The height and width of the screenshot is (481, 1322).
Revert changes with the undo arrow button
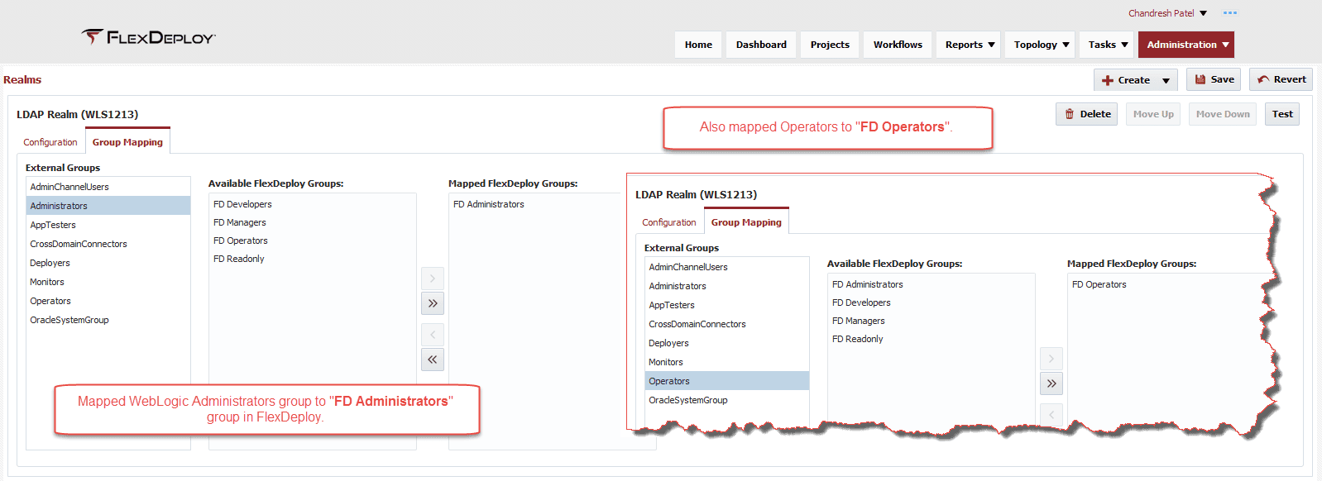pos(1281,79)
